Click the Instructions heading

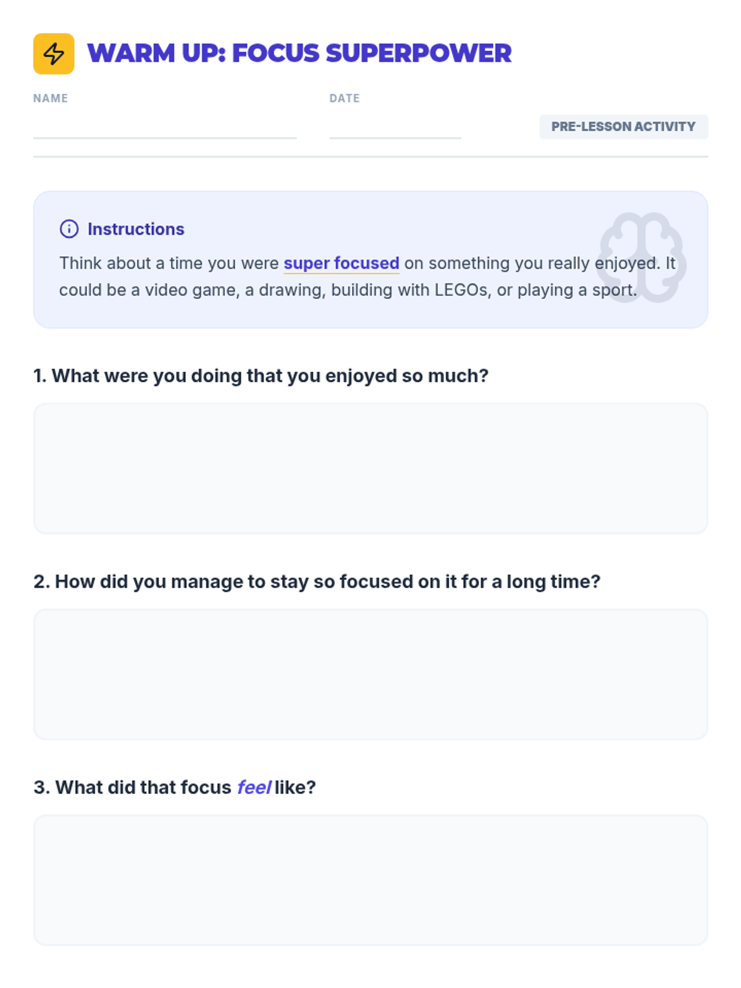[136, 229]
